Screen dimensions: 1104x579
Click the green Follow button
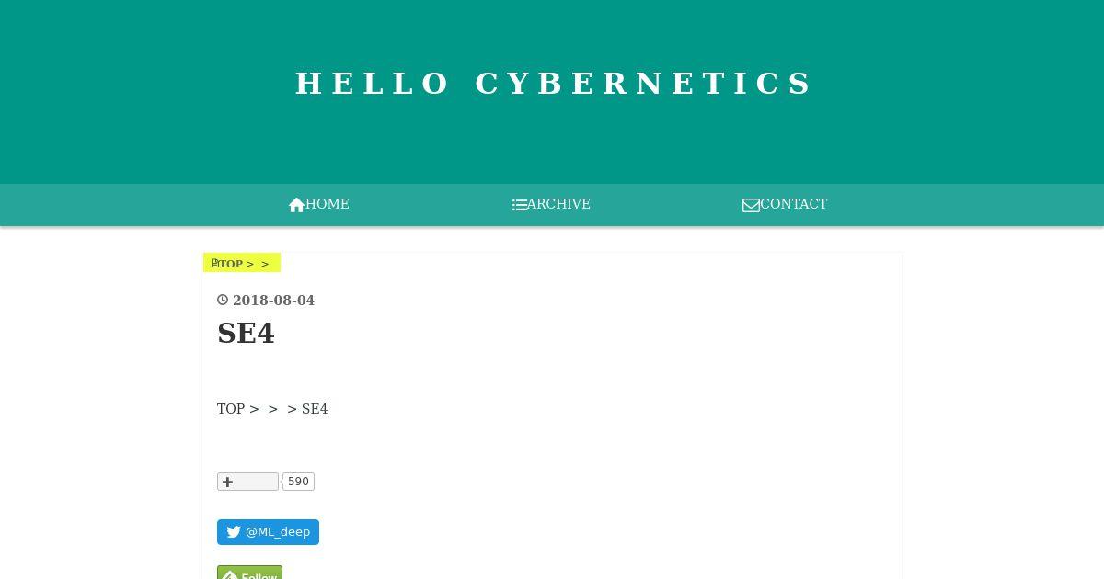pyautogui.click(x=249, y=573)
